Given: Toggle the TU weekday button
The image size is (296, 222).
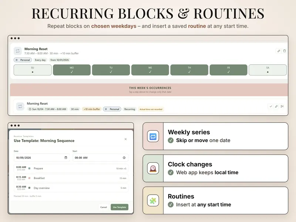Looking at the screenshot, I should (111, 70).
